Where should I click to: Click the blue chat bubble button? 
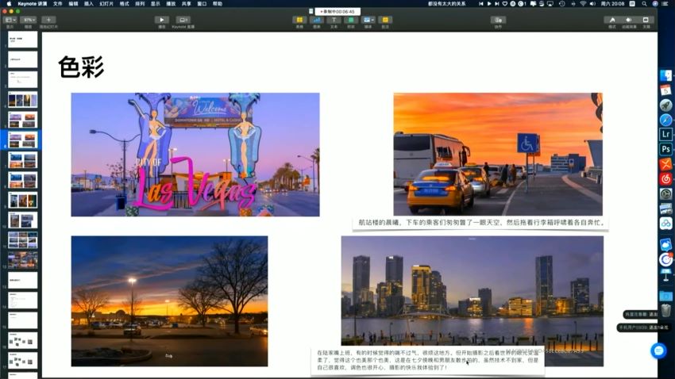[658, 351]
